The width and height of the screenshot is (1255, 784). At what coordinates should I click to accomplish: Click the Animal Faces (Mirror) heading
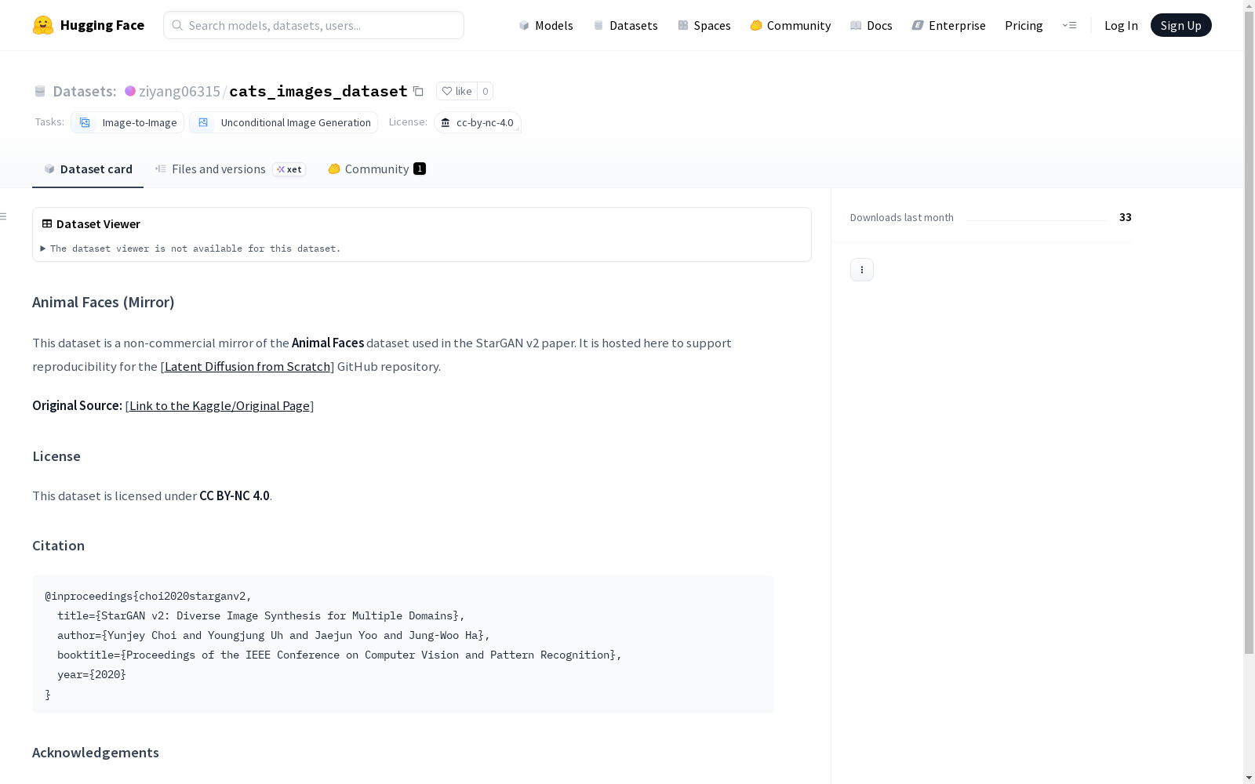tap(104, 302)
